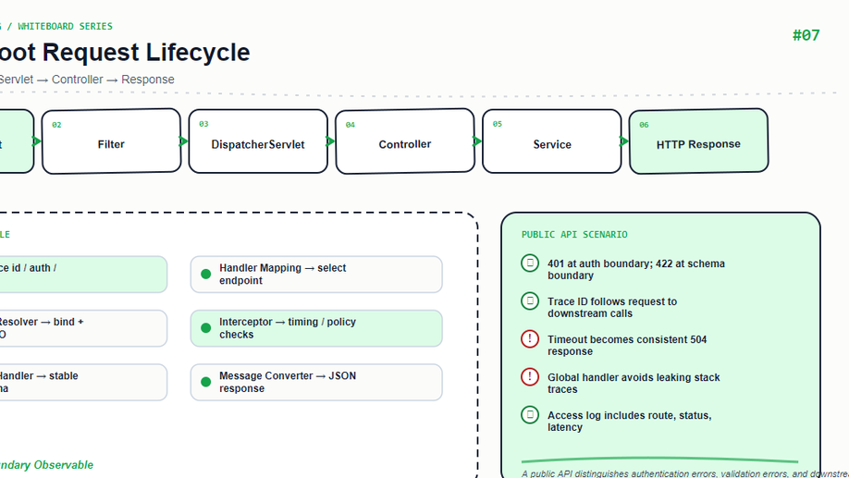Click arrow between Controller and Service
Image resolution: width=849 pixels, height=478 pixels.
(x=477, y=141)
